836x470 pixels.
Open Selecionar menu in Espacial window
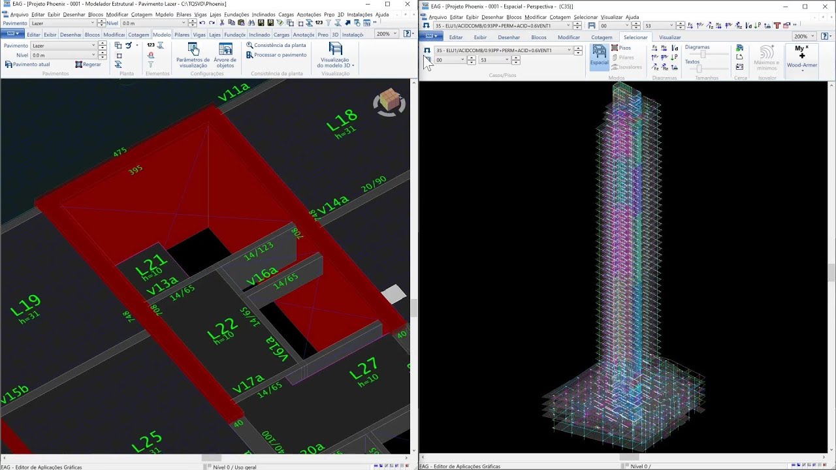(586, 17)
